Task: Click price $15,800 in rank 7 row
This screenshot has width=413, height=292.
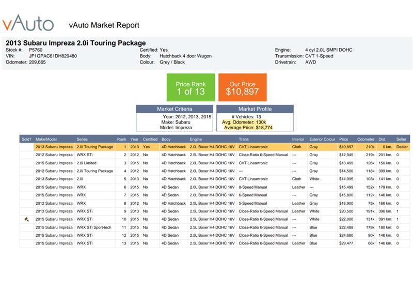Action: 346,195
